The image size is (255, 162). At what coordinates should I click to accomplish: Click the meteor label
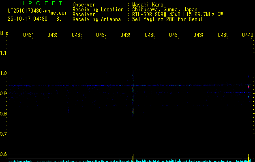point(59,13)
